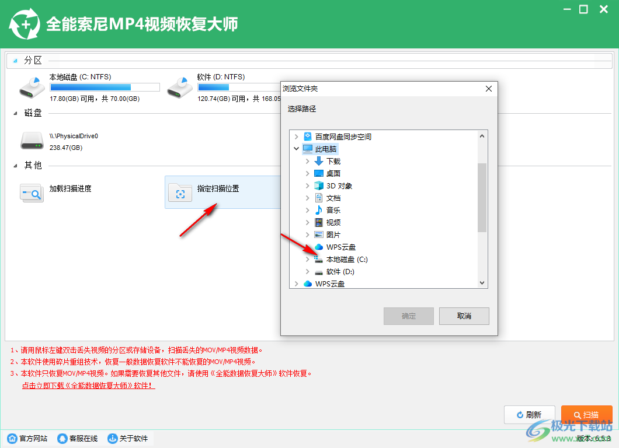Click the 加载扫描进度 label
Screen dimensions: 619x448
click(x=70, y=188)
